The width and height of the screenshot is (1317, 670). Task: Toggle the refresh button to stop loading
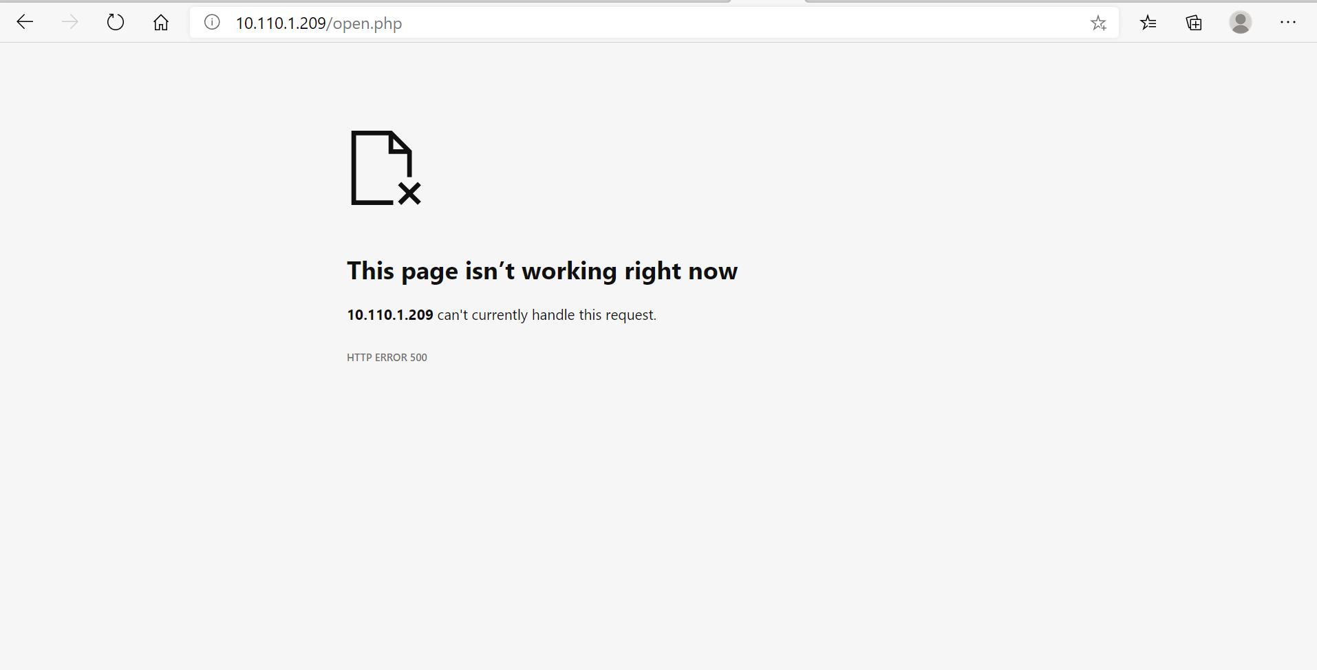click(115, 22)
